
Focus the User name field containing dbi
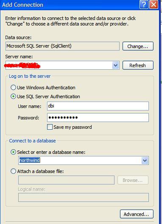[x=98, y=106]
